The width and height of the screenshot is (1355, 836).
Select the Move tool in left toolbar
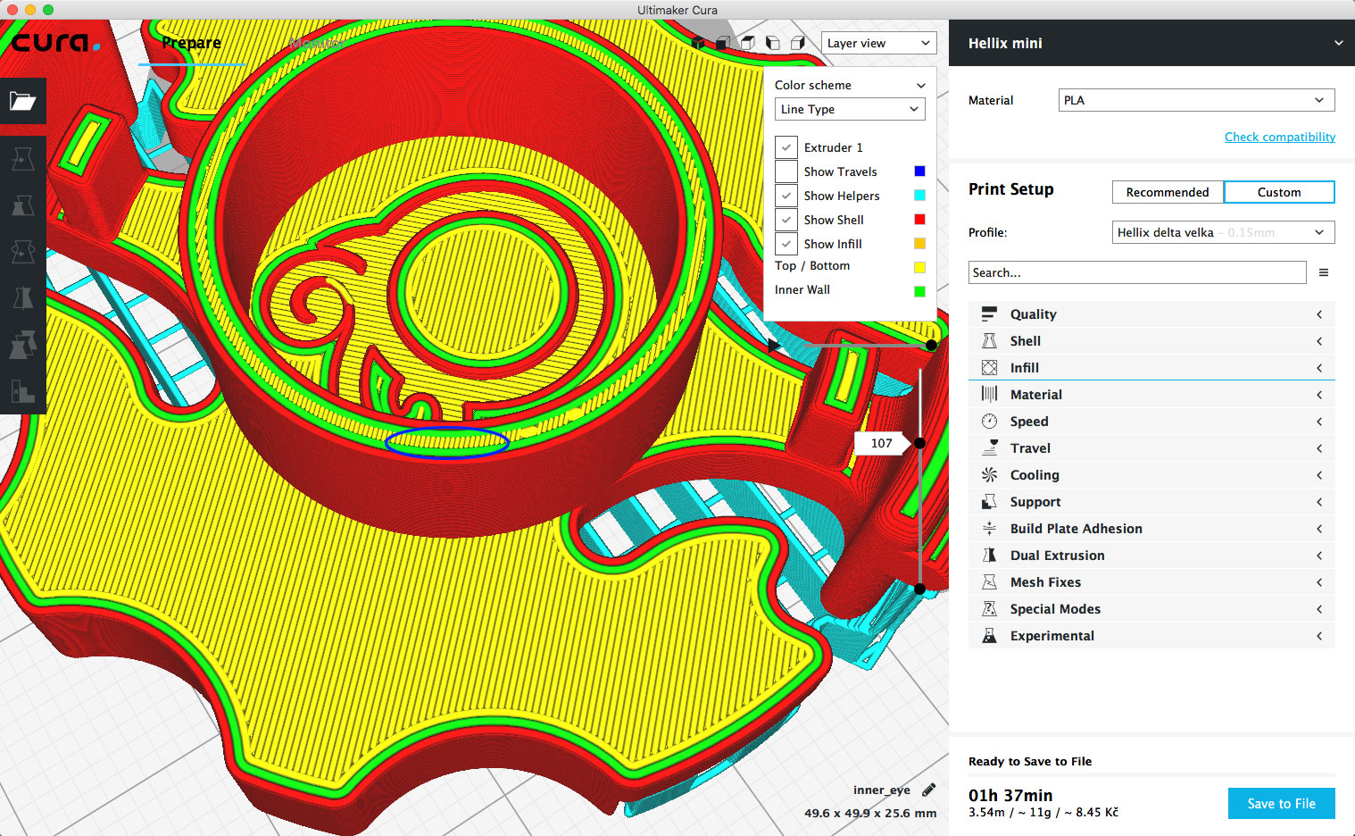click(22, 159)
